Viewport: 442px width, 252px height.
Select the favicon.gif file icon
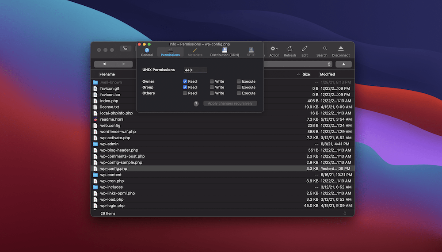[95, 88]
